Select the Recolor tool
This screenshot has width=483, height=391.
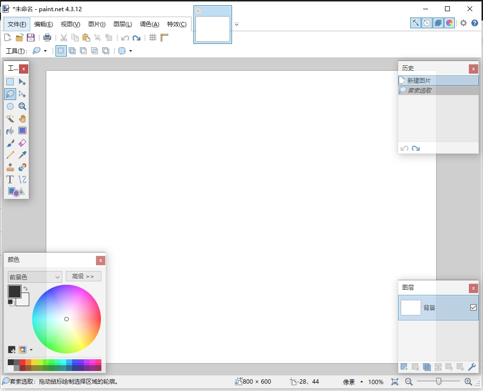pos(22,167)
